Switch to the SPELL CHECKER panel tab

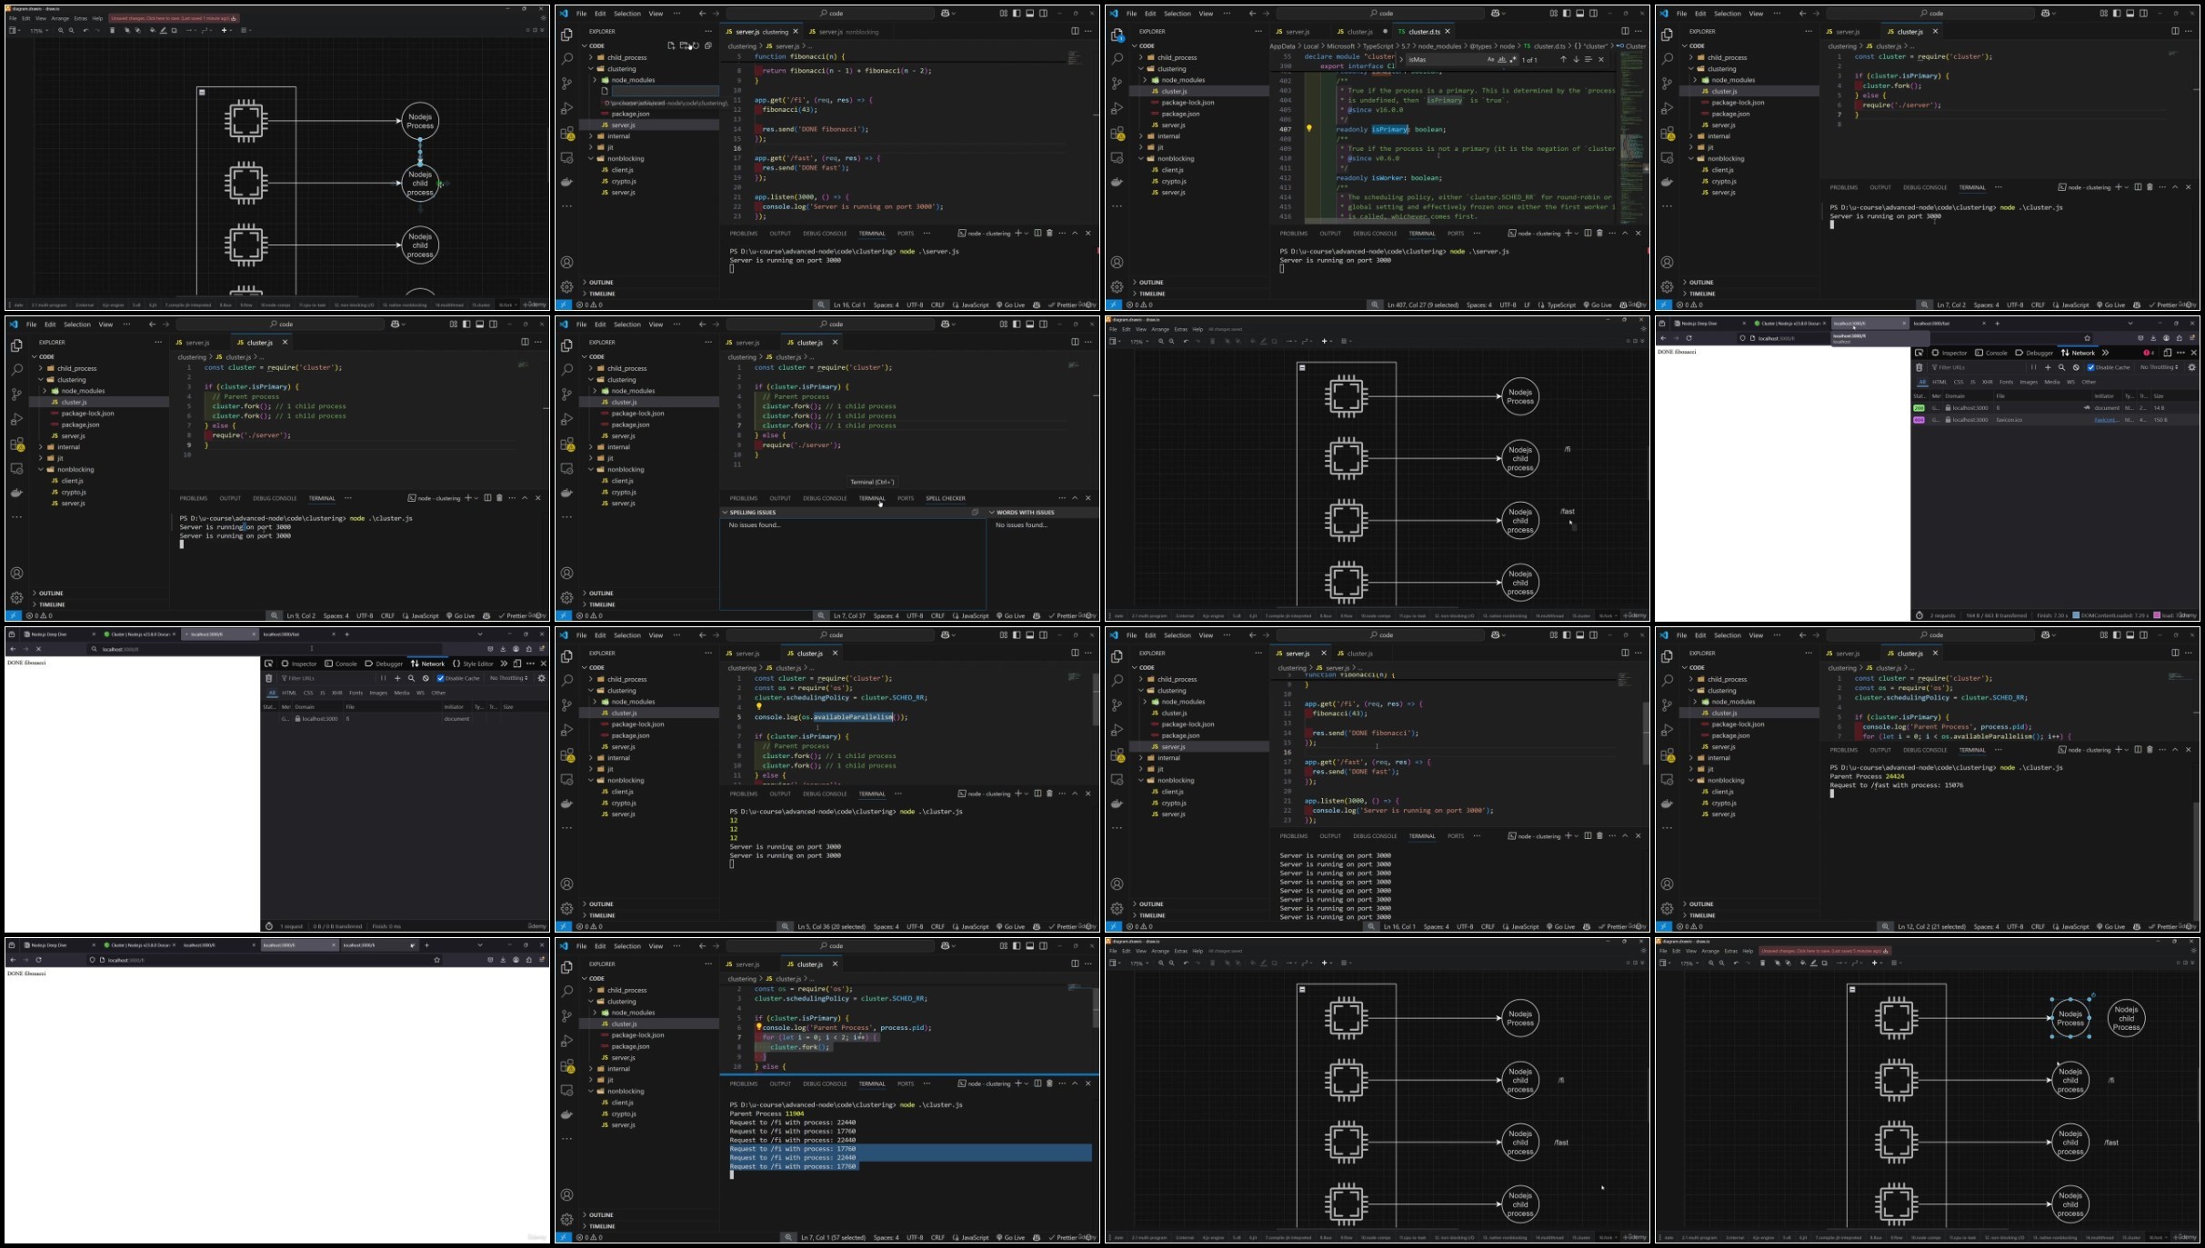point(946,498)
